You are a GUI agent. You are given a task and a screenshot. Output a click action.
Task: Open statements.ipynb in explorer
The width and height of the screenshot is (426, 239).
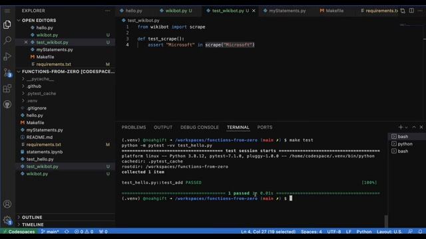tap(45, 152)
